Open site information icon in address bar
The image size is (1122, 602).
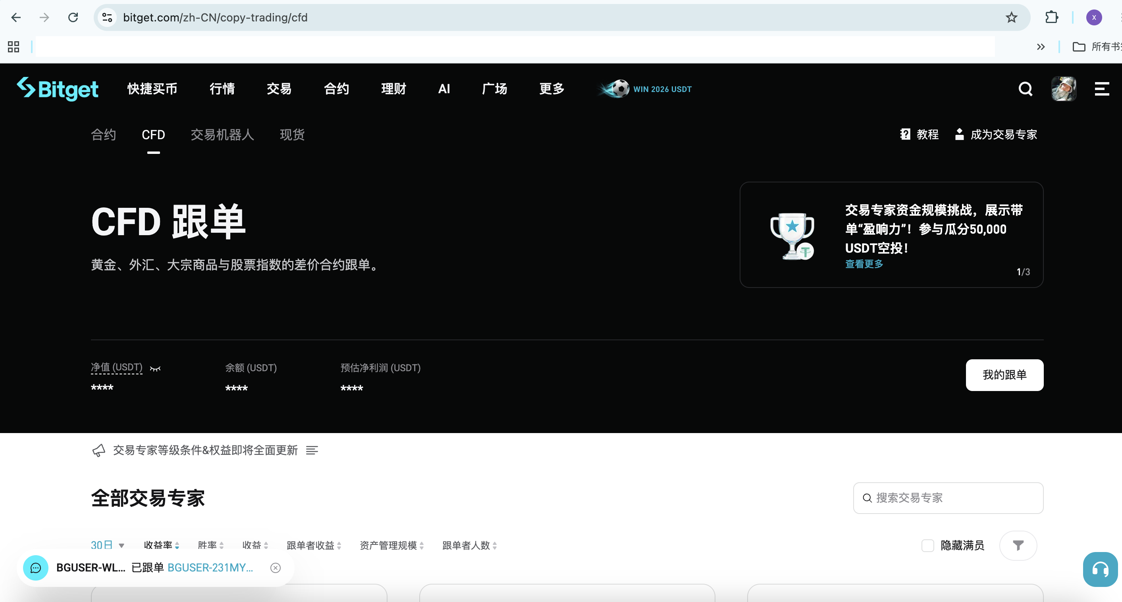coord(107,17)
